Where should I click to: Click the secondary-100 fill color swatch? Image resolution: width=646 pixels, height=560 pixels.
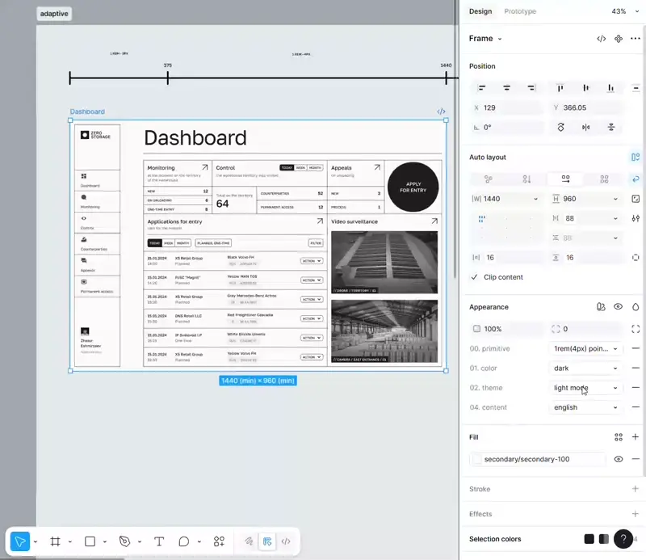pos(477,459)
